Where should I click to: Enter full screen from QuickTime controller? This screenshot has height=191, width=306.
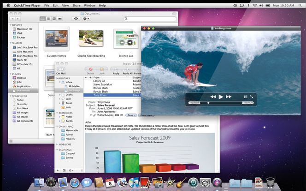point(252,97)
